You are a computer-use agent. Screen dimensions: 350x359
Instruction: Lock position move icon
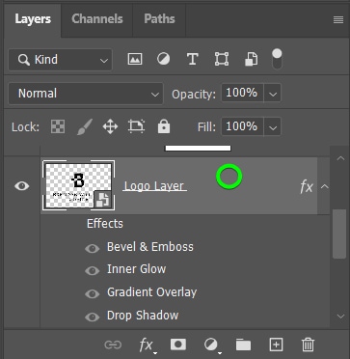click(x=110, y=126)
